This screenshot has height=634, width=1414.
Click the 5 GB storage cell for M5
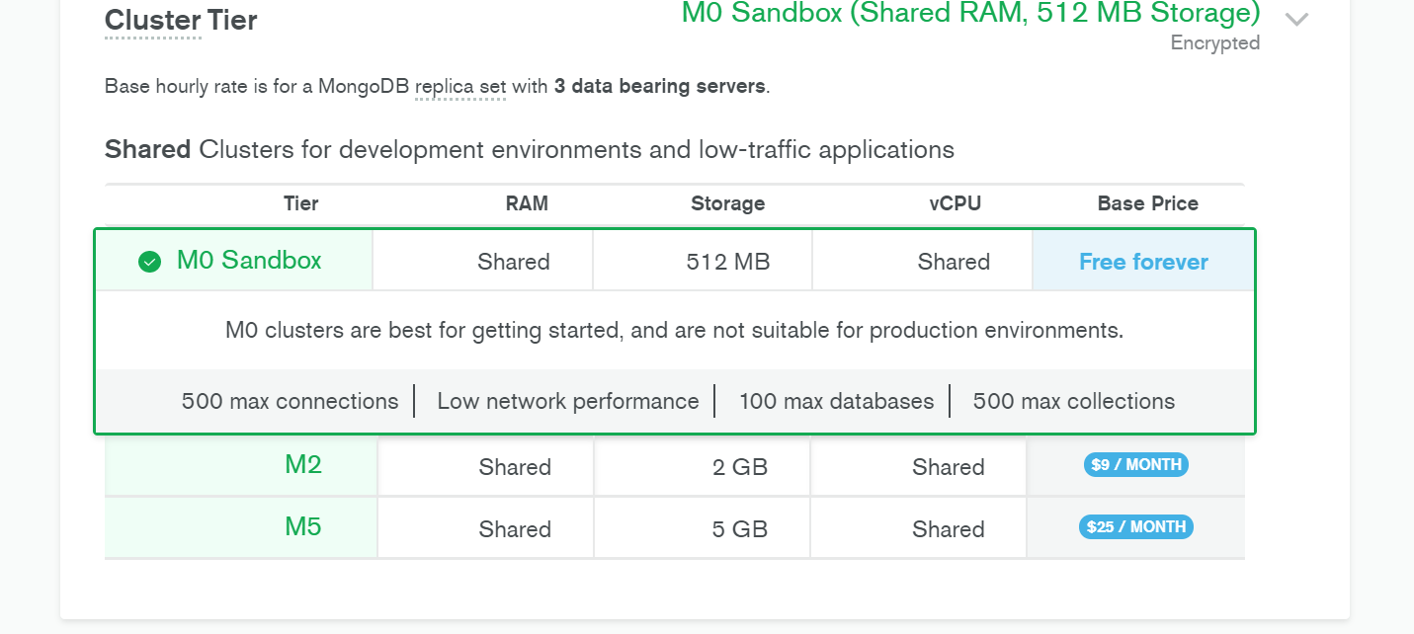pyautogui.click(x=739, y=529)
